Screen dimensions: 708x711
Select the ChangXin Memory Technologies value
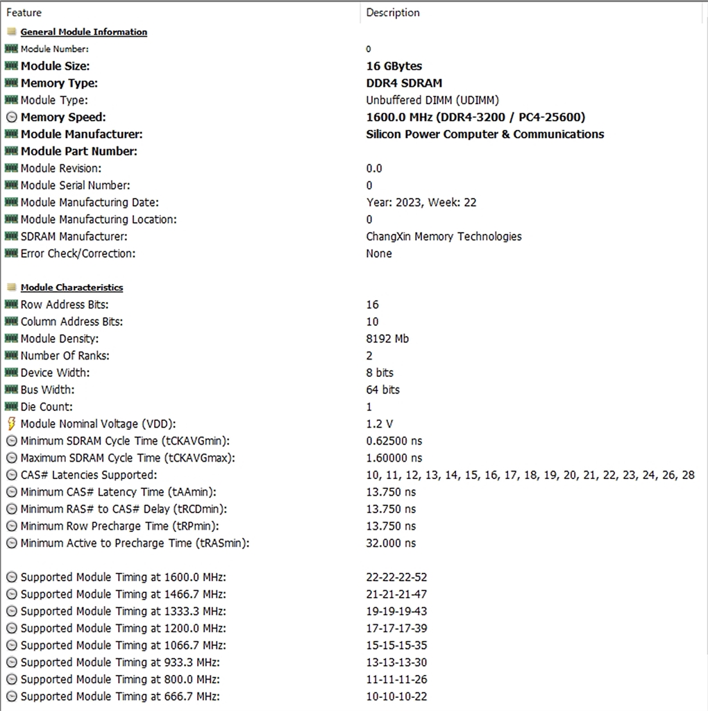(x=444, y=237)
